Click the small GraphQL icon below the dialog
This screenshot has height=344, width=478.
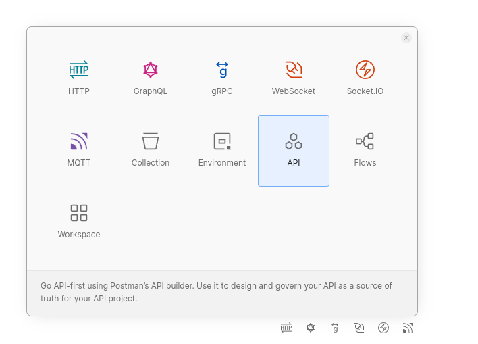[311, 328]
